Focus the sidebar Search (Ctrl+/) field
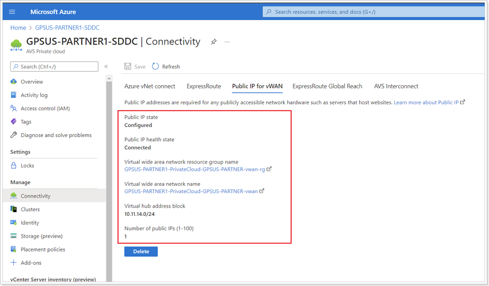Viewport: 489px width, 286px height. [x=54, y=67]
